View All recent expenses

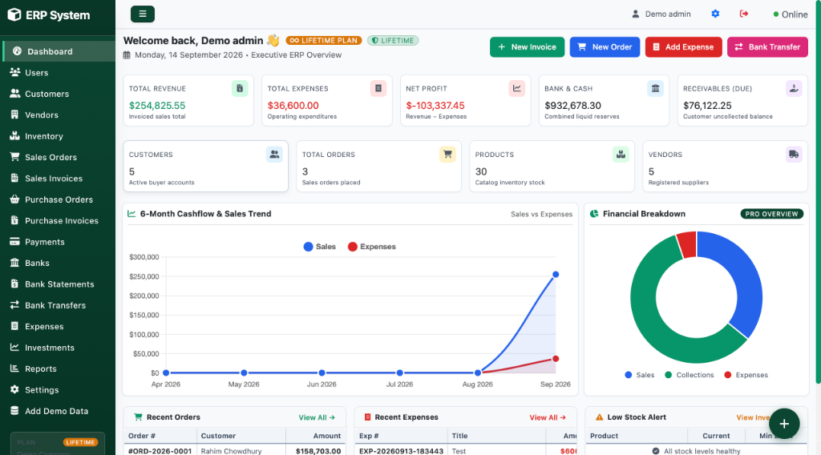pos(548,417)
